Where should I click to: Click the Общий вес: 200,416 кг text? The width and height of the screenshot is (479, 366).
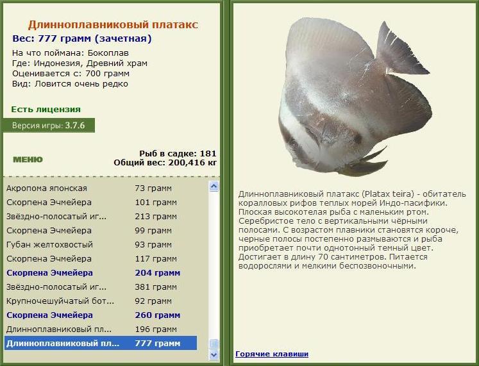click(x=165, y=162)
